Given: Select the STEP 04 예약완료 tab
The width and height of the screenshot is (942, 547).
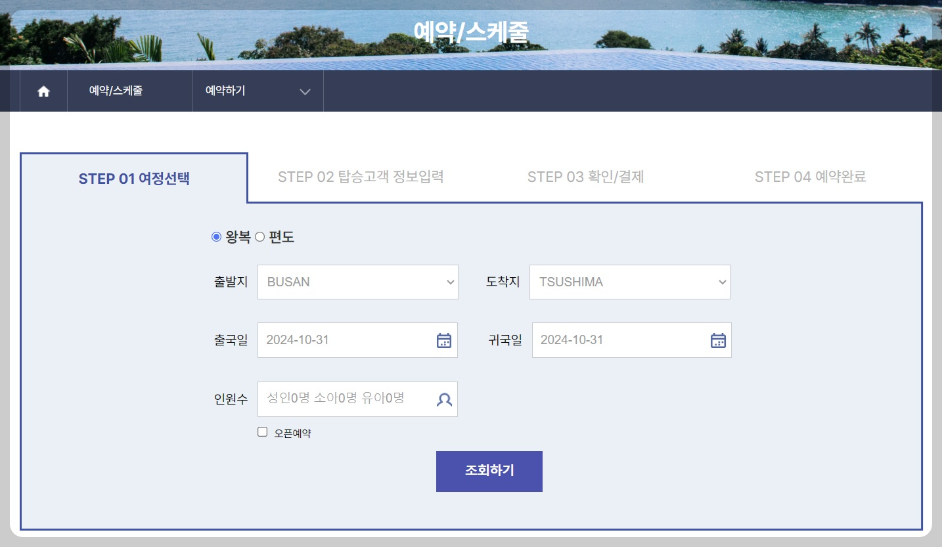Looking at the screenshot, I should (x=811, y=177).
